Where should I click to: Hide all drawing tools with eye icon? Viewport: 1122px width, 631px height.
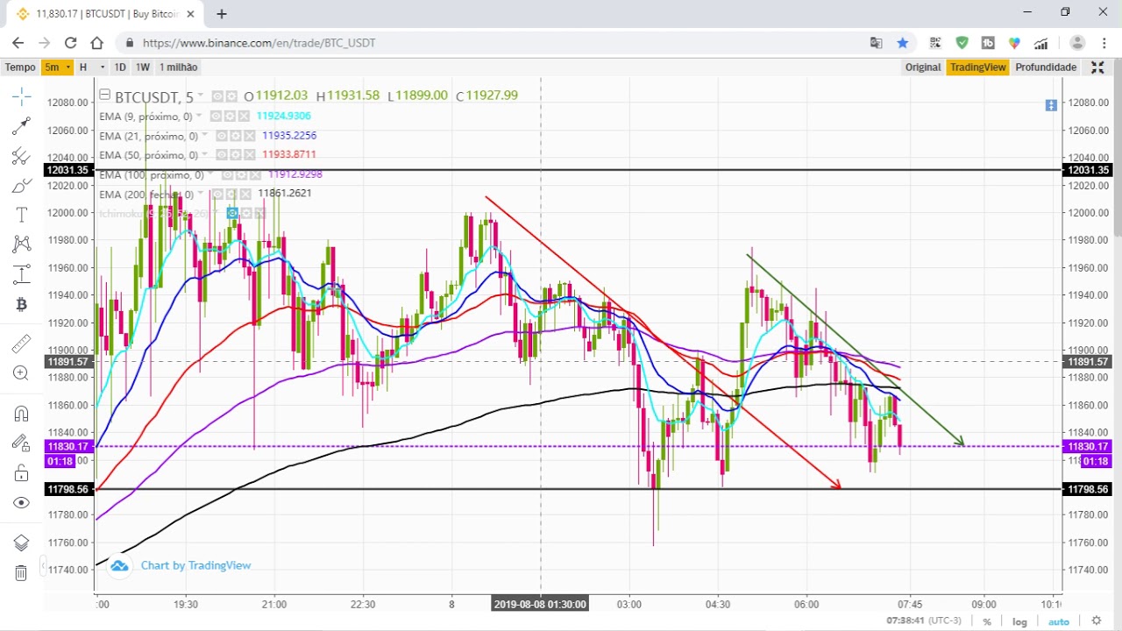(22, 502)
